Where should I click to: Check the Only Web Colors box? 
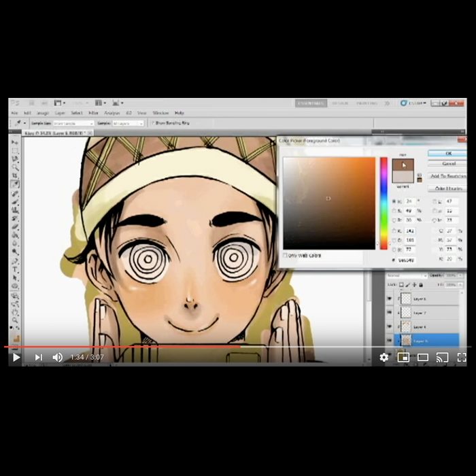[285, 255]
